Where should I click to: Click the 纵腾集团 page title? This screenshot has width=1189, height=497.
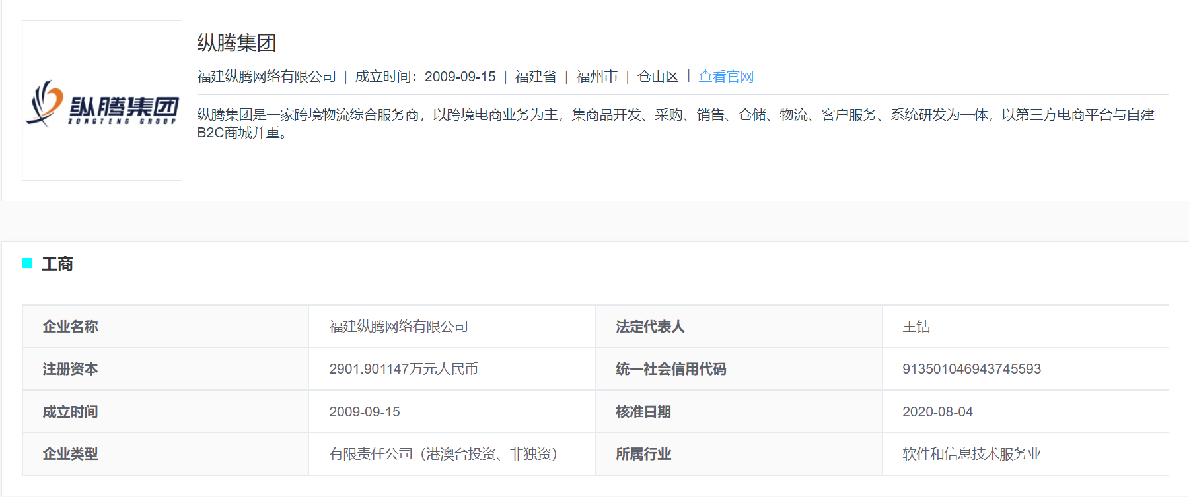click(x=236, y=43)
